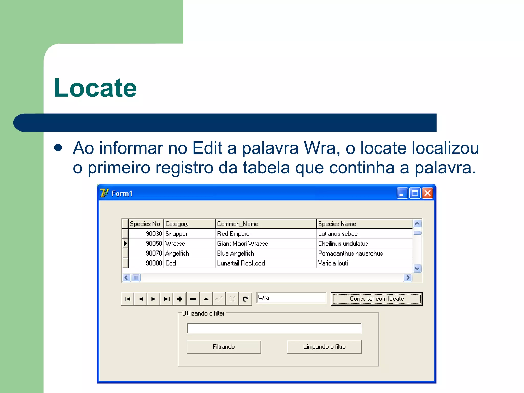
Task: Select Cheilinus undulatus cell
Action: pos(365,243)
